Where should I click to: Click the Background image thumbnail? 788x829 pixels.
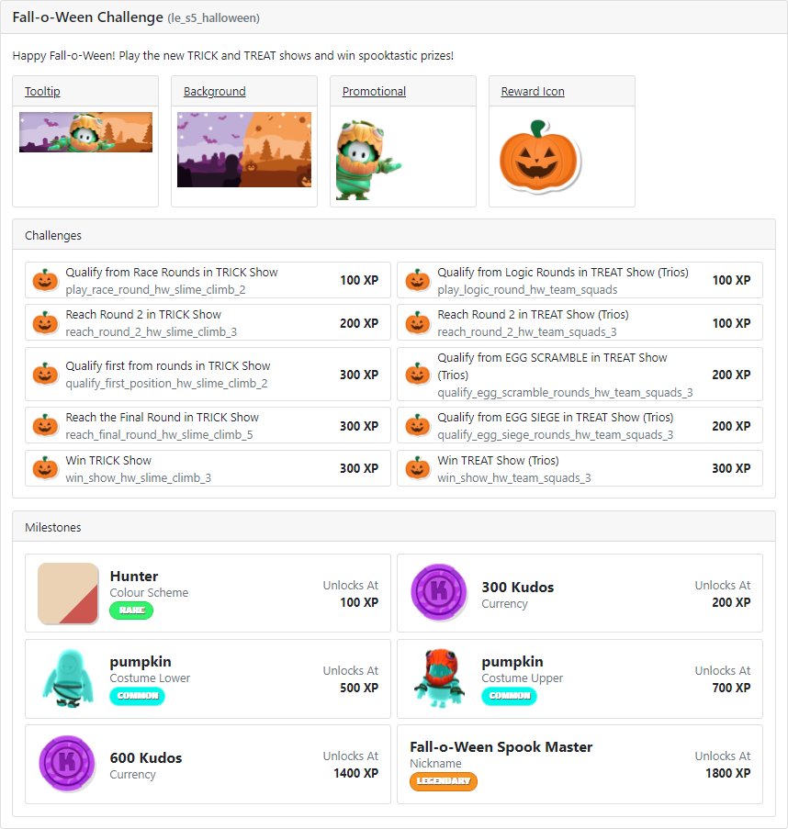pyautogui.click(x=244, y=150)
